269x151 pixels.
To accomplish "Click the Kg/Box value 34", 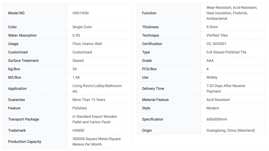I will pos(75,69).
